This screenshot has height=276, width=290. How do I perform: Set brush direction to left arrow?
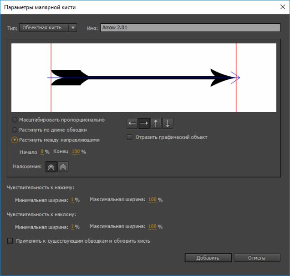132,123
